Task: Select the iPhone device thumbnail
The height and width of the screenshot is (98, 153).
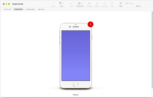Action: [x=76, y=56]
